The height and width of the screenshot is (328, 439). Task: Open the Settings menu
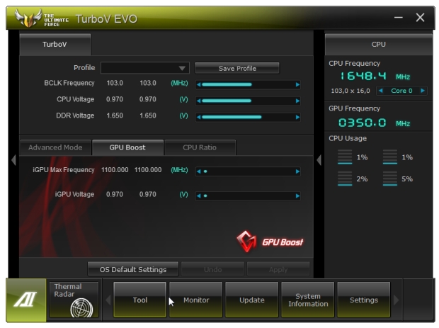[x=364, y=300]
